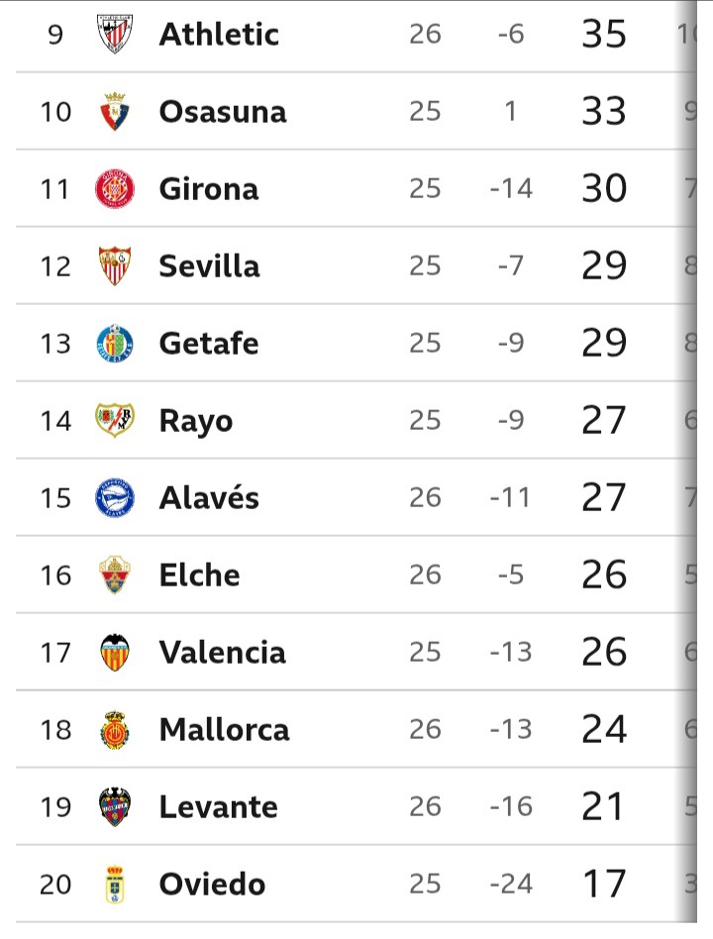Click position number 19 in the table
The width and height of the screenshot is (713, 939).
point(55,806)
